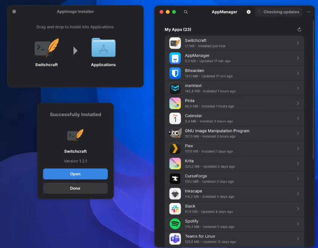Image resolution: width=318 pixels, height=248 pixels.
Task: Close the AppImage Installer window
Action: [14, 12]
